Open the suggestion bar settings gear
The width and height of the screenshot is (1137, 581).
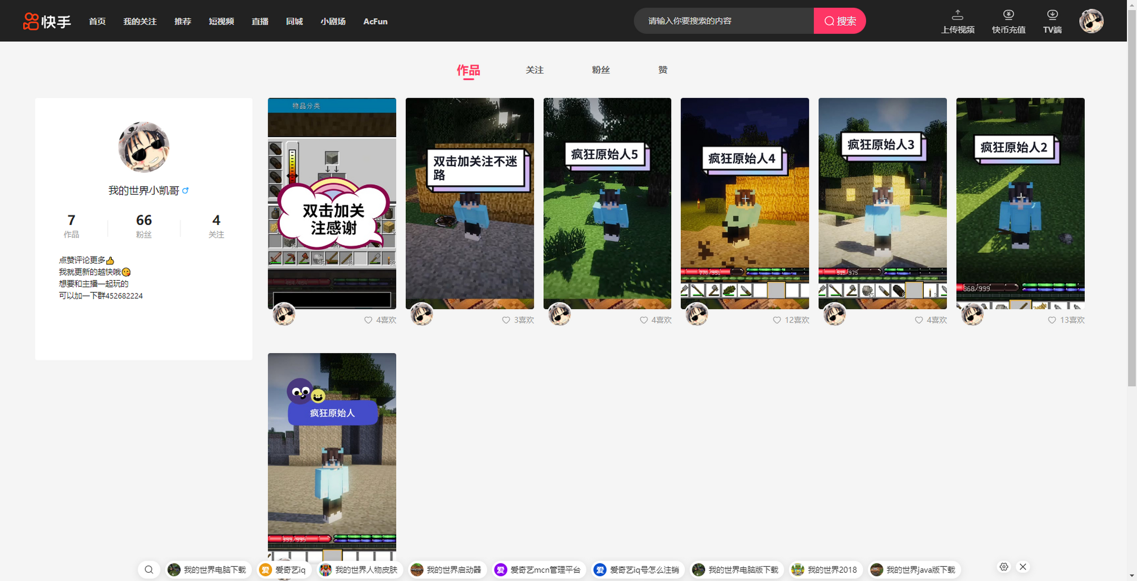1004,567
